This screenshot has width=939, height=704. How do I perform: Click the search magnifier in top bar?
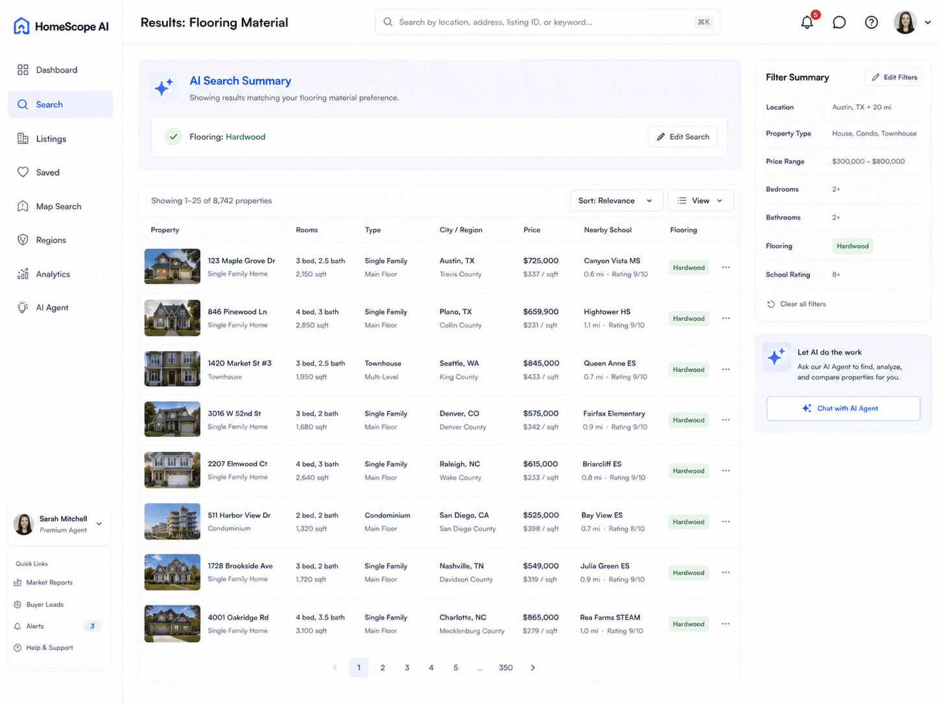click(388, 22)
